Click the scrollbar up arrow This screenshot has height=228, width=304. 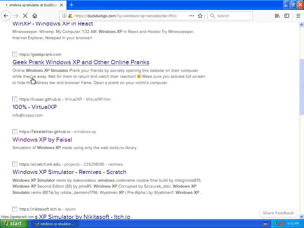coord(302,24)
